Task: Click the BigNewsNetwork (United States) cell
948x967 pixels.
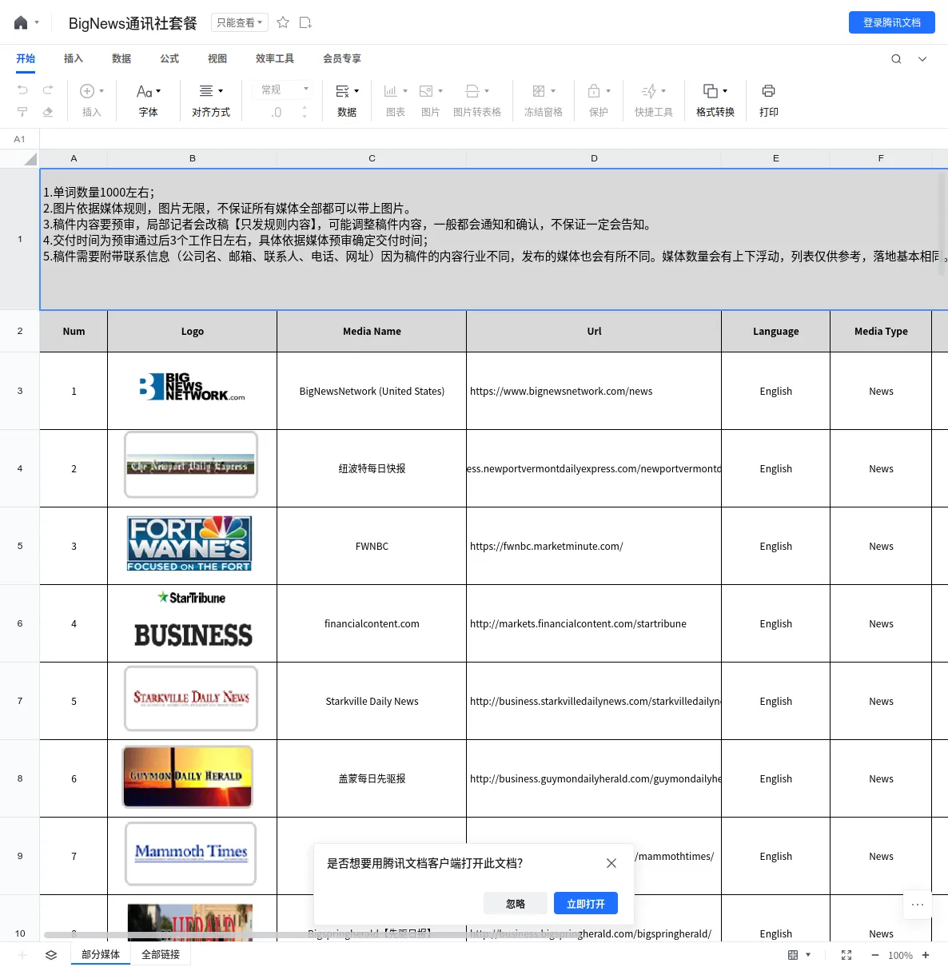Action: (x=372, y=391)
